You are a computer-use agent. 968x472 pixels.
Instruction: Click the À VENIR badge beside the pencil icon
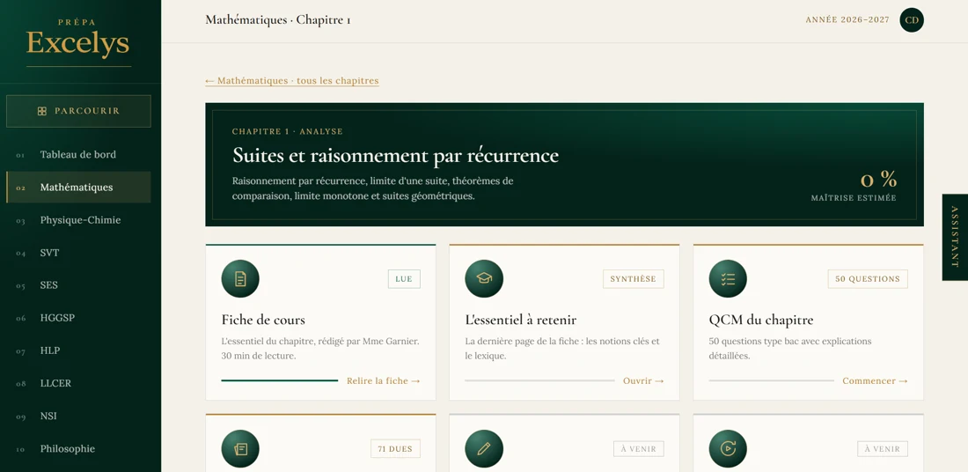[638, 448]
